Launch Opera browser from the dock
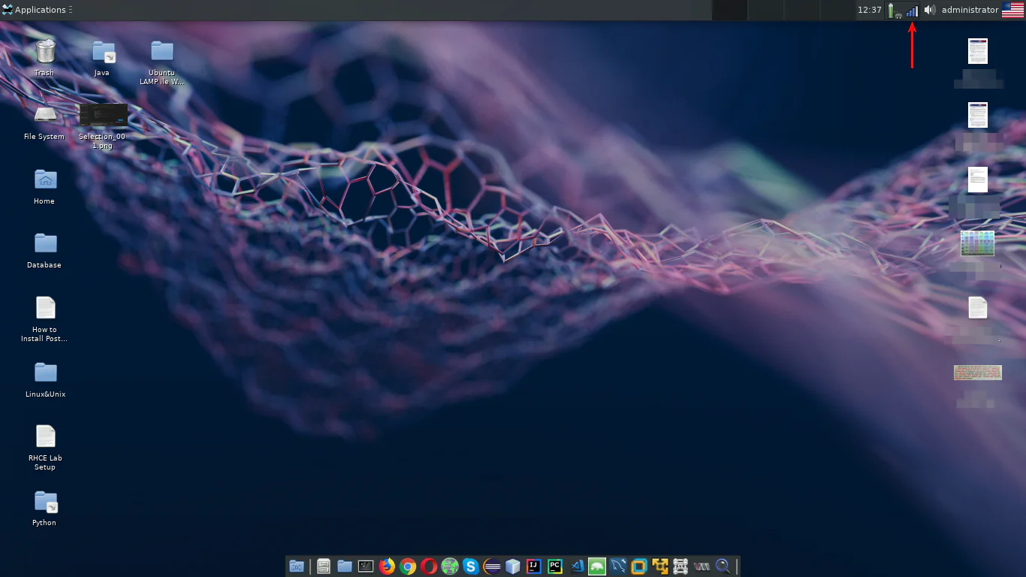 [429, 566]
